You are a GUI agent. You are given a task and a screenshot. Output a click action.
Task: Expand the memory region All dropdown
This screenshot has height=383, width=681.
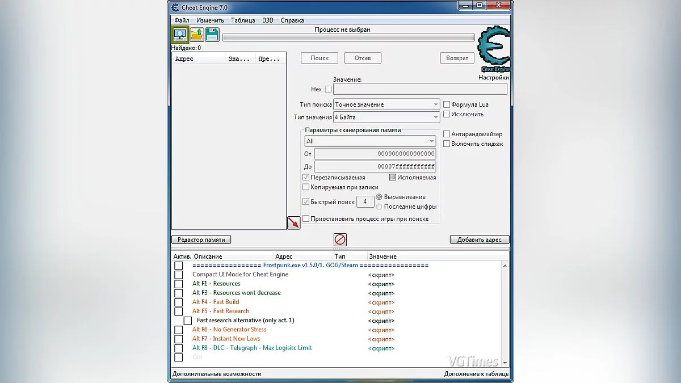click(x=369, y=141)
